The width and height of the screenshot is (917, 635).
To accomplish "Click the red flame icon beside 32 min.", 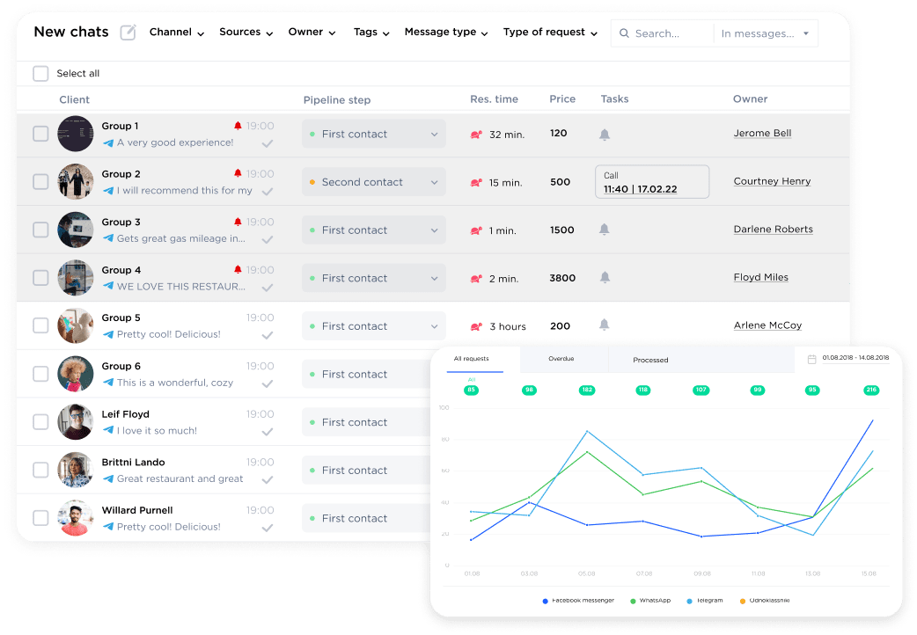I will pyautogui.click(x=474, y=135).
